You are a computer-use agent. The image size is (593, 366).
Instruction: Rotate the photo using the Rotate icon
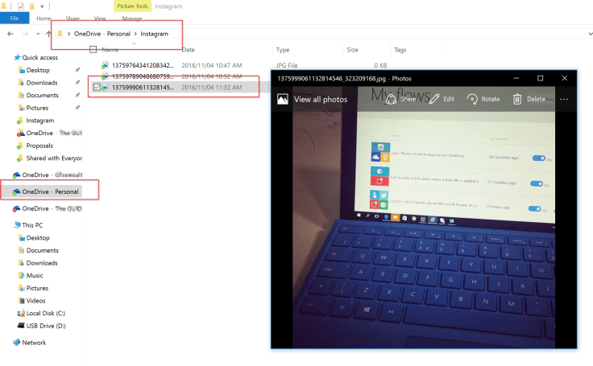click(x=472, y=99)
